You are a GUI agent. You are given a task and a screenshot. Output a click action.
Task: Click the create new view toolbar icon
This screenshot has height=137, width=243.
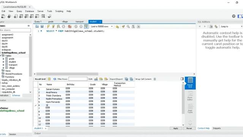click(x=26, y=16)
